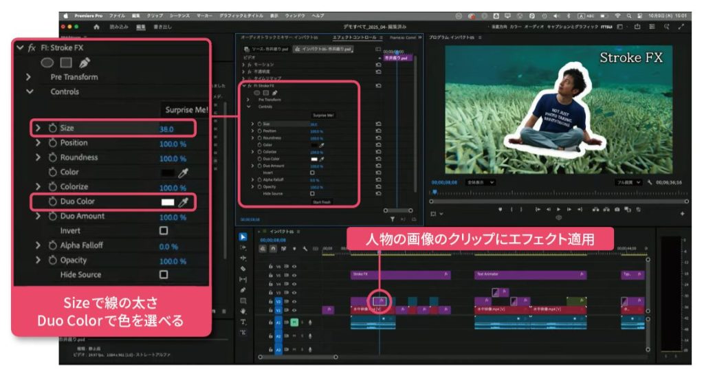Viewport: 704px width, 374px height.
Task: Click the pen mask tool under Stroke FX
Action: tap(85, 63)
